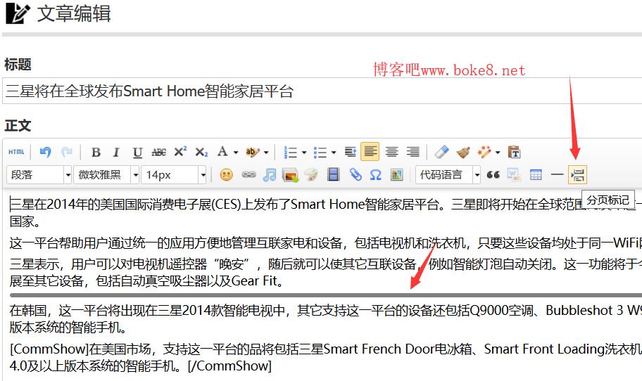This screenshot has height=381, width=642.
Task: Click the indent paragraph icon
Action: (350, 152)
